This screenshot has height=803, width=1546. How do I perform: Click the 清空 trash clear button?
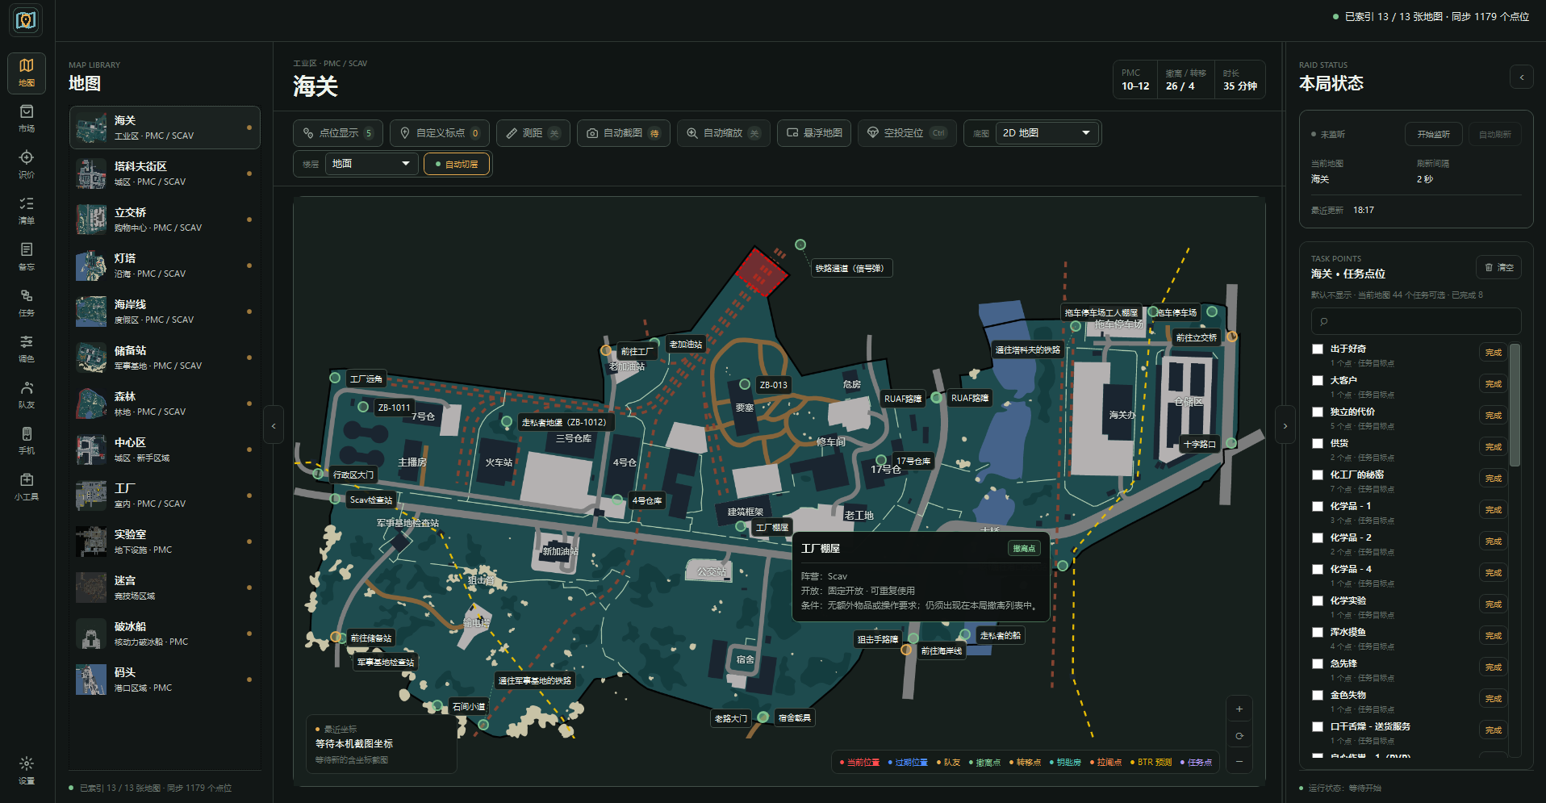pos(1499,267)
